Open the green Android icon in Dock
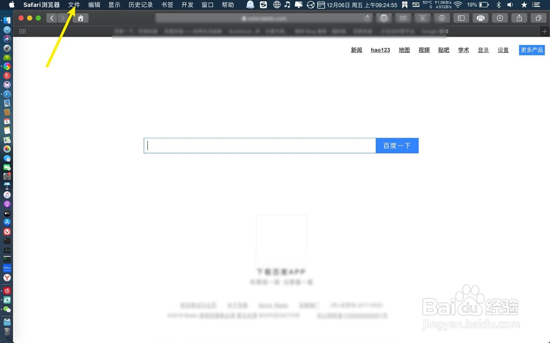This screenshot has height=343, width=550. [x=7, y=57]
